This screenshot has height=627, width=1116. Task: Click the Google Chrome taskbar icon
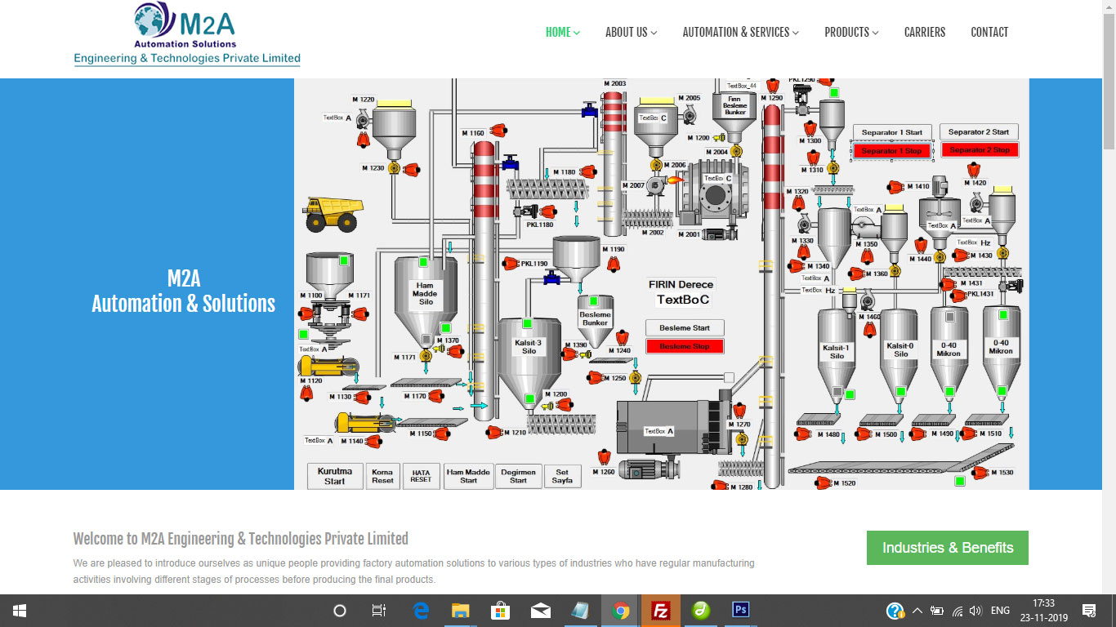[621, 611]
